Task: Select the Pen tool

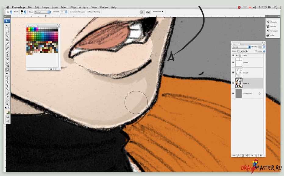Action: [7, 78]
